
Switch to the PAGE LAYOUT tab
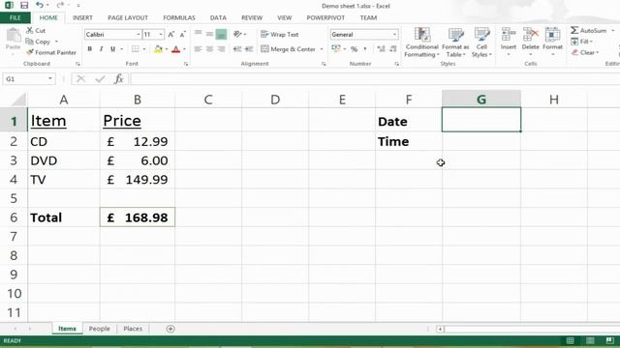pyautogui.click(x=128, y=17)
